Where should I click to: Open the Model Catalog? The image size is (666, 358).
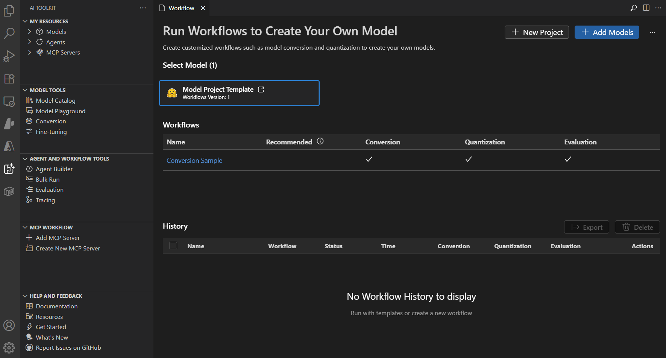click(x=55, y=100)
